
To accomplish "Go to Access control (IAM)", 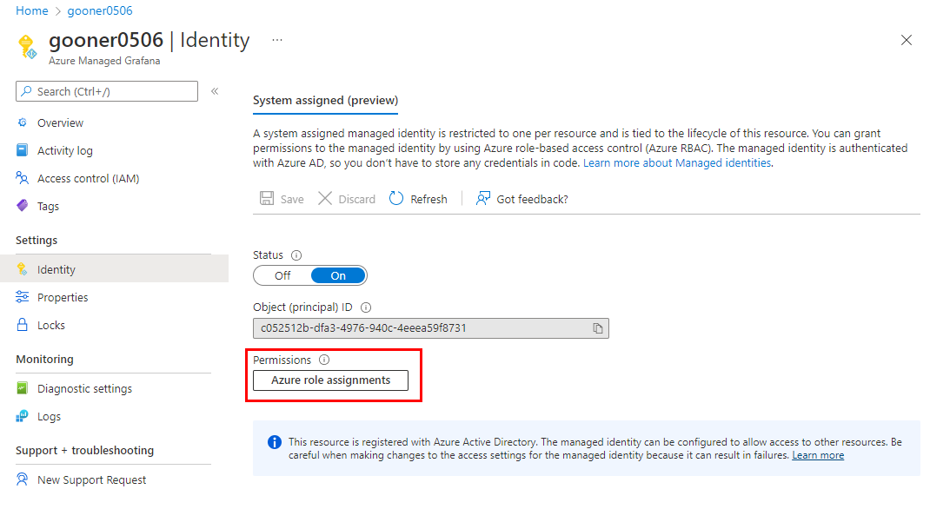I will [88, 178].
